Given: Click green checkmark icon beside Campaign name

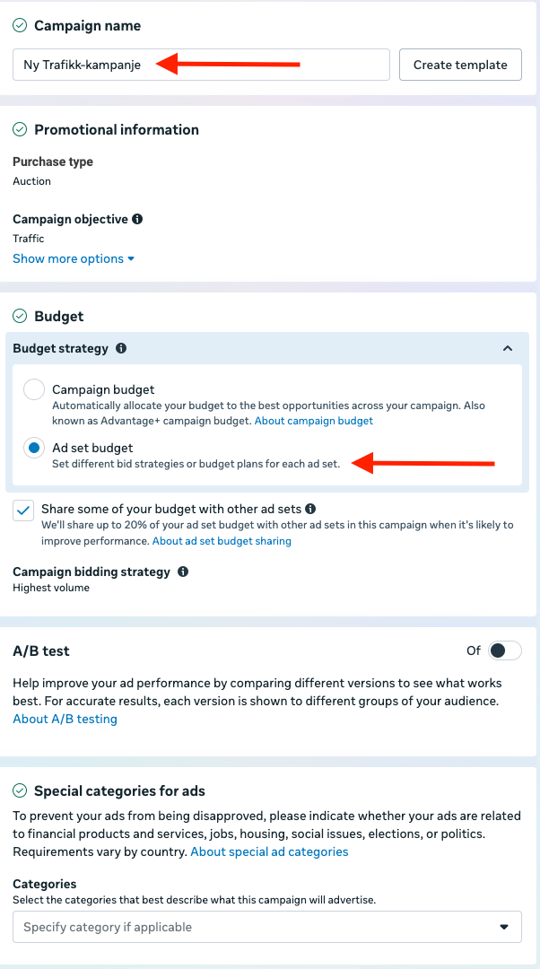Looking at the screenshot, I should (20, 26).
